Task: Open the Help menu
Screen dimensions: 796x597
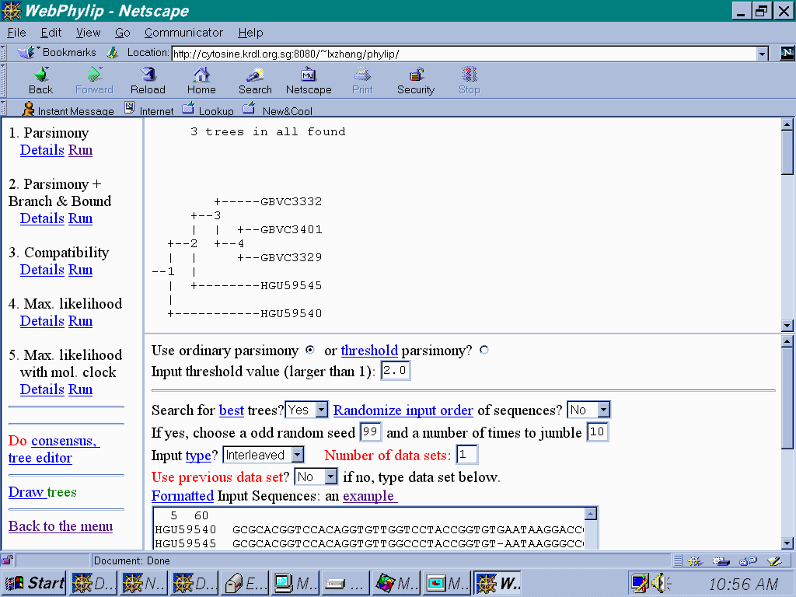Action: click(250, 33)
